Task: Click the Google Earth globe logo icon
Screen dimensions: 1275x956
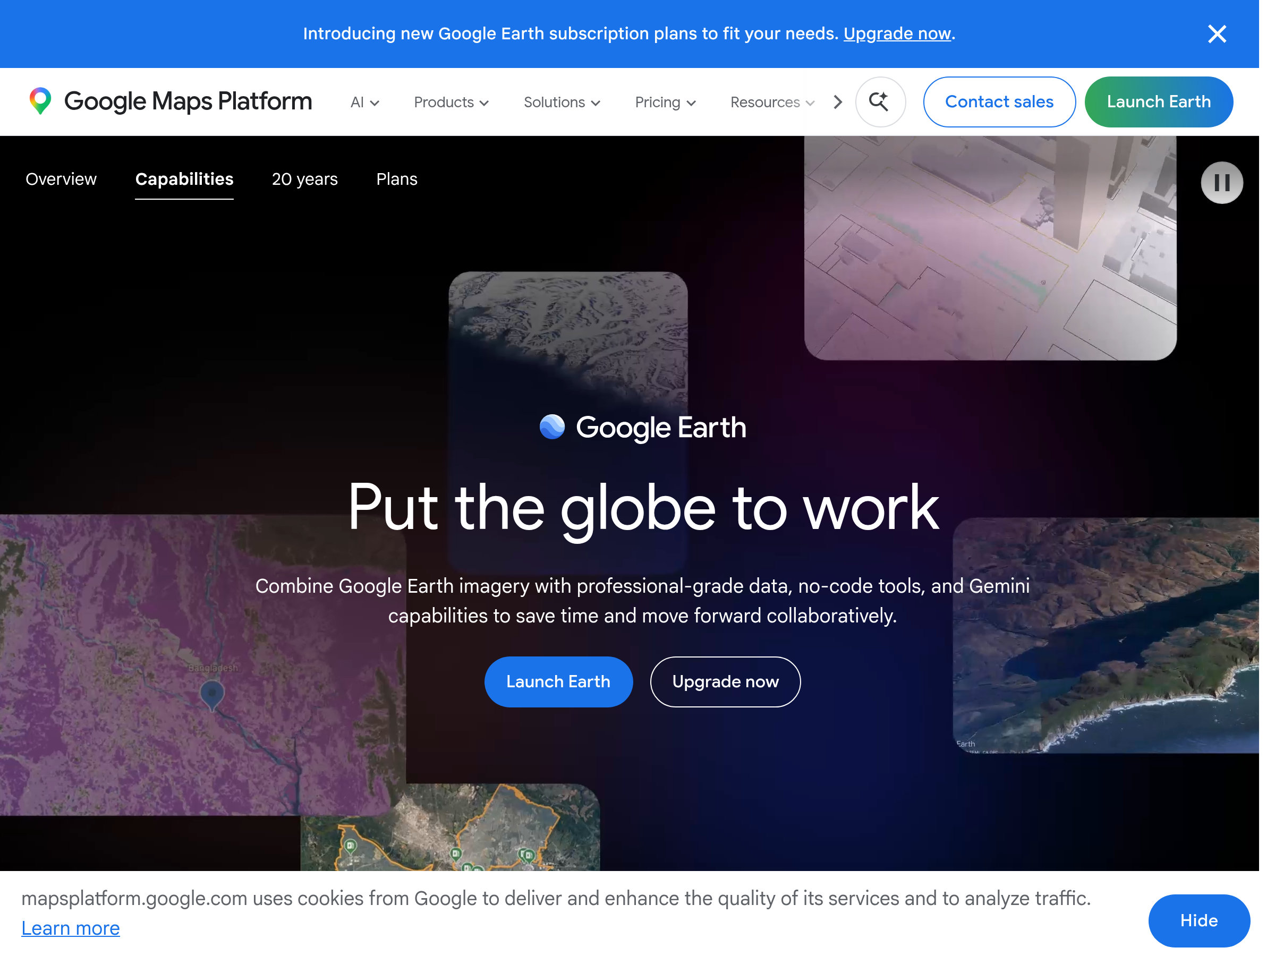Action: 551,426
